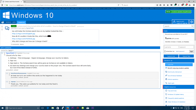
Task: Open the Mail app from taskbar
Action: (x=88, y=108)
